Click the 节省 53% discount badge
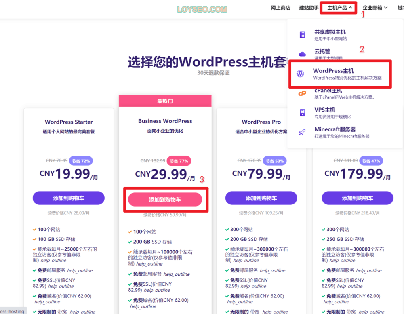 (275, 161)
